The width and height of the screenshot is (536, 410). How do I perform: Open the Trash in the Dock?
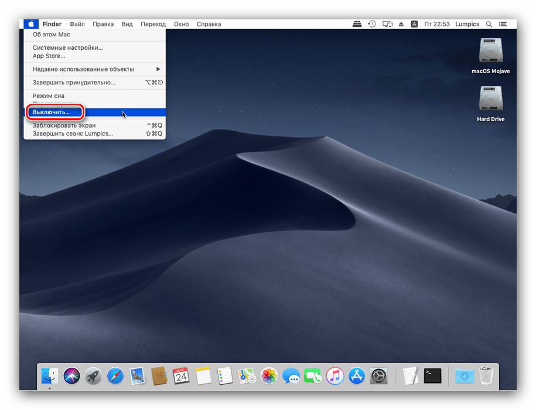click(x=486, y=375)
